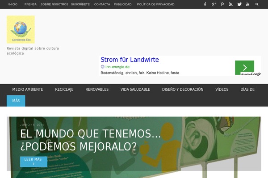
Task: Open the SUSCRÍBETE menu item
Action: 80,4
